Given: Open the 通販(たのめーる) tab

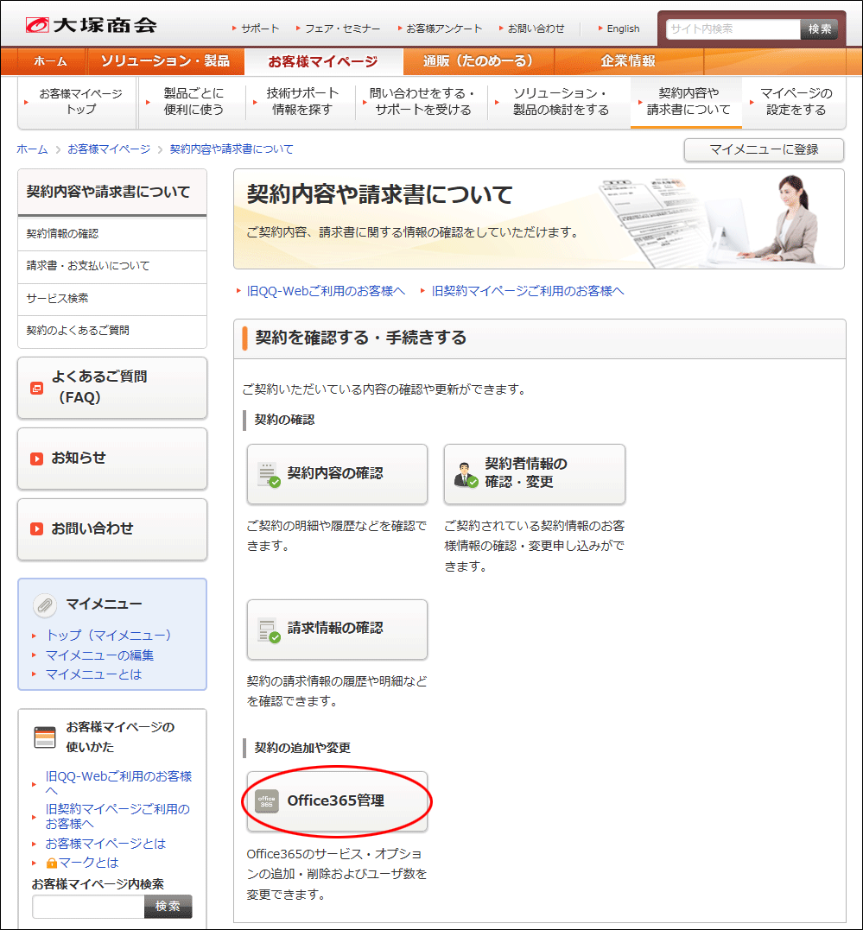Looking at the screenshot, I should tap(479, 61).
